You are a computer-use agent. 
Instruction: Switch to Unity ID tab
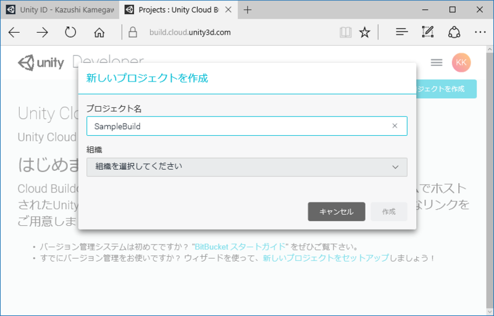click(x=60, y=10)
